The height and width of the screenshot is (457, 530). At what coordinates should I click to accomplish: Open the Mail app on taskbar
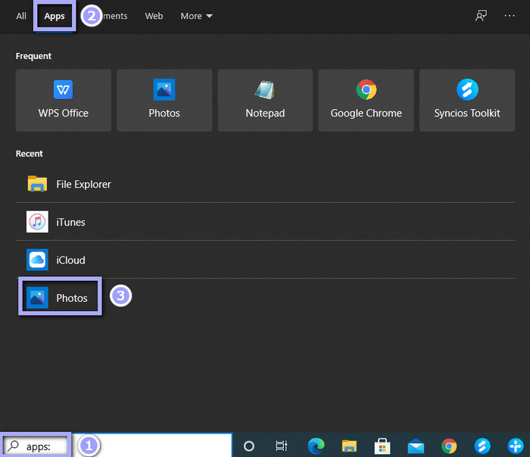416,446
